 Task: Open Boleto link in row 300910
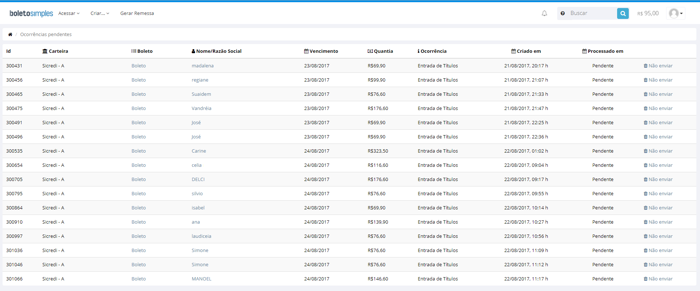pyautogui.click(x=139, y=222)
